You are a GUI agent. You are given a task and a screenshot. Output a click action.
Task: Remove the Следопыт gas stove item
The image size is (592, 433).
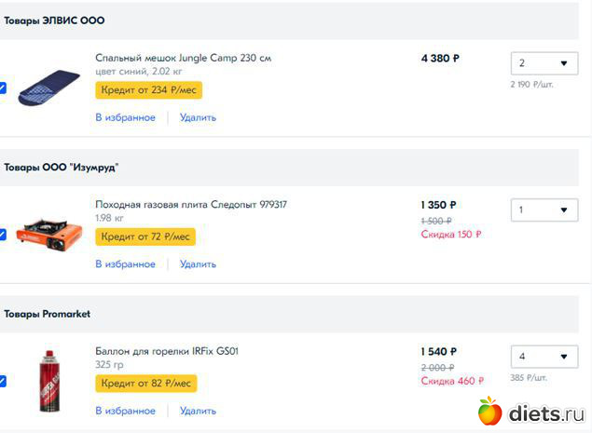pyautogui.click(x=198, y=264)
